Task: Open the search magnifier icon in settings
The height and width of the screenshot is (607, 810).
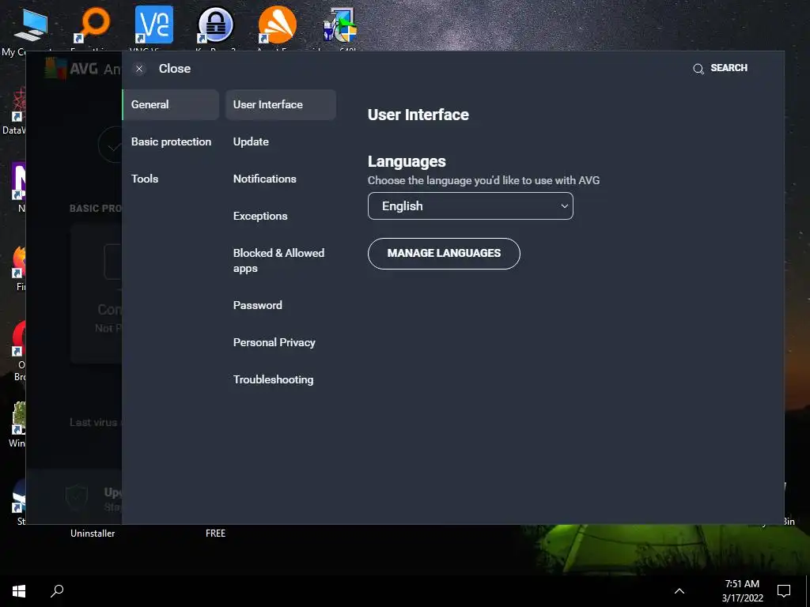Action: point(698,69)
